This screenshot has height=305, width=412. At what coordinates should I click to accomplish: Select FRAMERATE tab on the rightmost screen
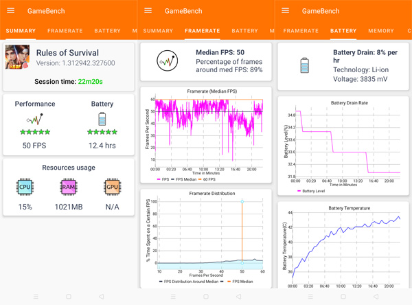pos(300,31)
